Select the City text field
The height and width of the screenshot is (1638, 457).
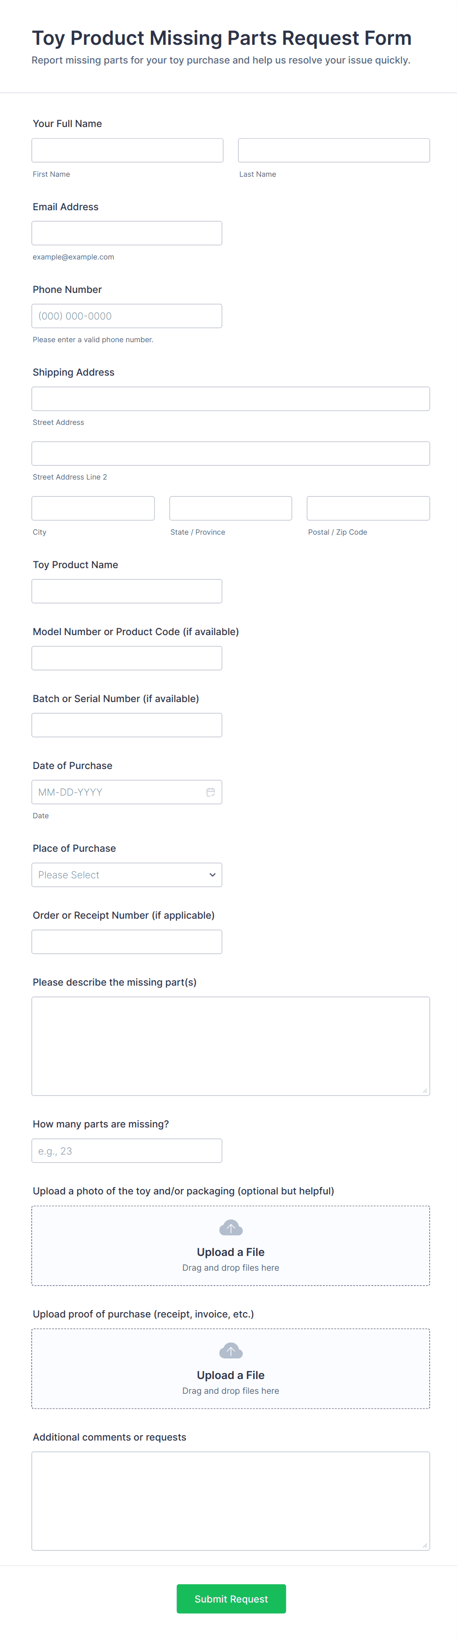[93, 508]
